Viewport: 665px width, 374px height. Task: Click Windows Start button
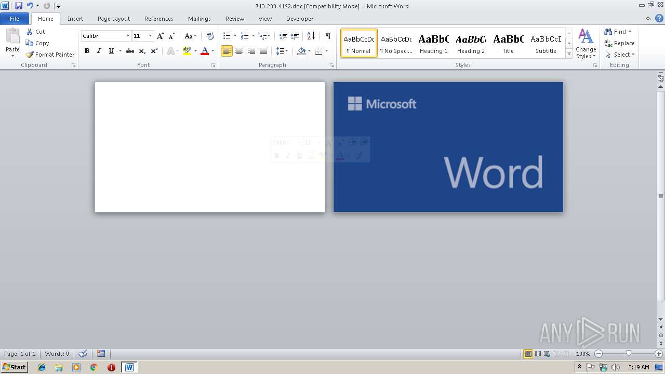click(x=14, y=367)
